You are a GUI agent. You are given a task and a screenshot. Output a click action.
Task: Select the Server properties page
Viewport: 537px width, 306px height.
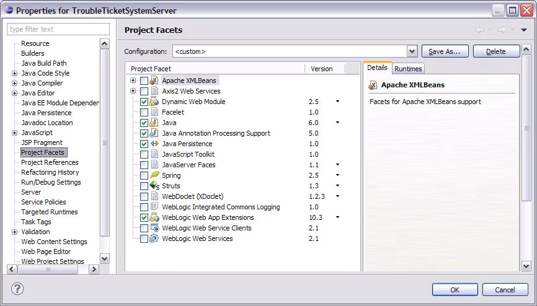(31, 193)
